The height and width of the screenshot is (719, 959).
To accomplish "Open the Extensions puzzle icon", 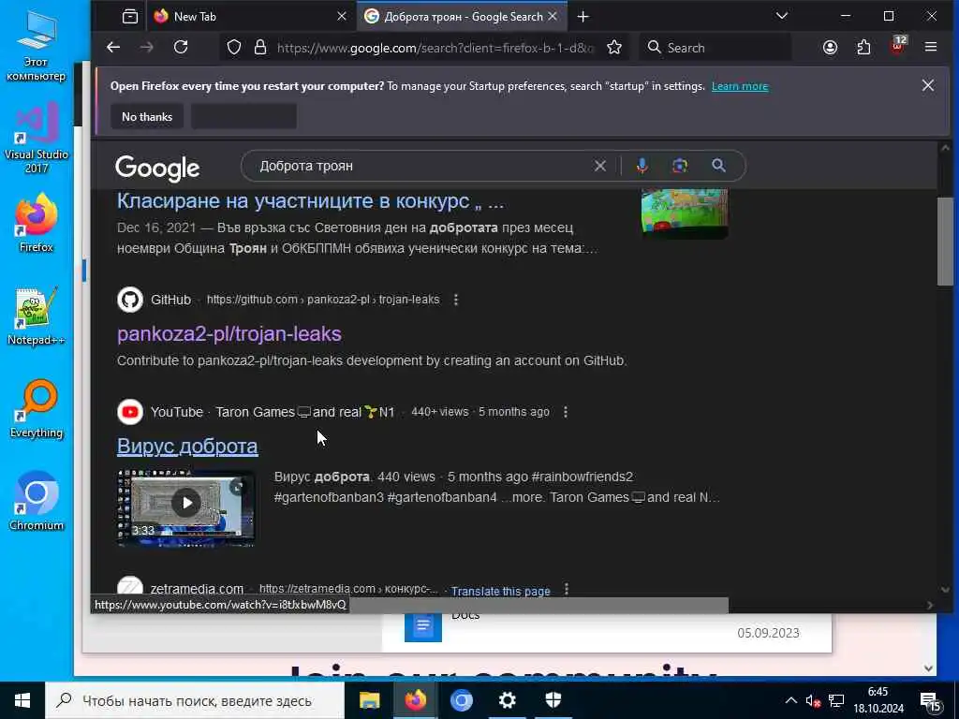I will point(863,48).
